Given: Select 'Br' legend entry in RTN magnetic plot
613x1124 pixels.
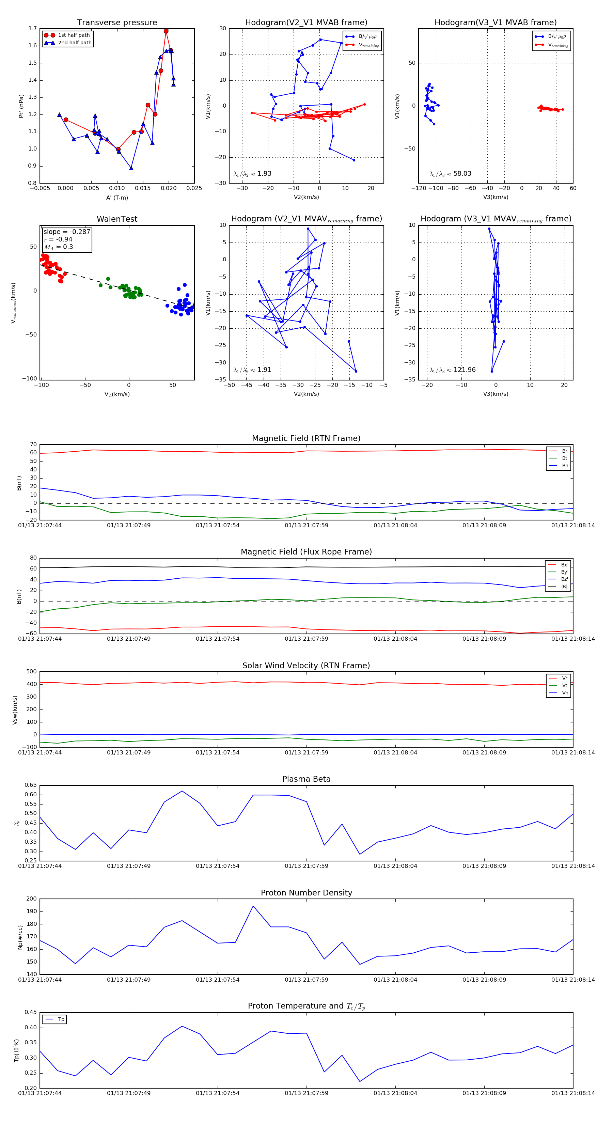Looking at the screenshot, I should [x=559, y=451].
